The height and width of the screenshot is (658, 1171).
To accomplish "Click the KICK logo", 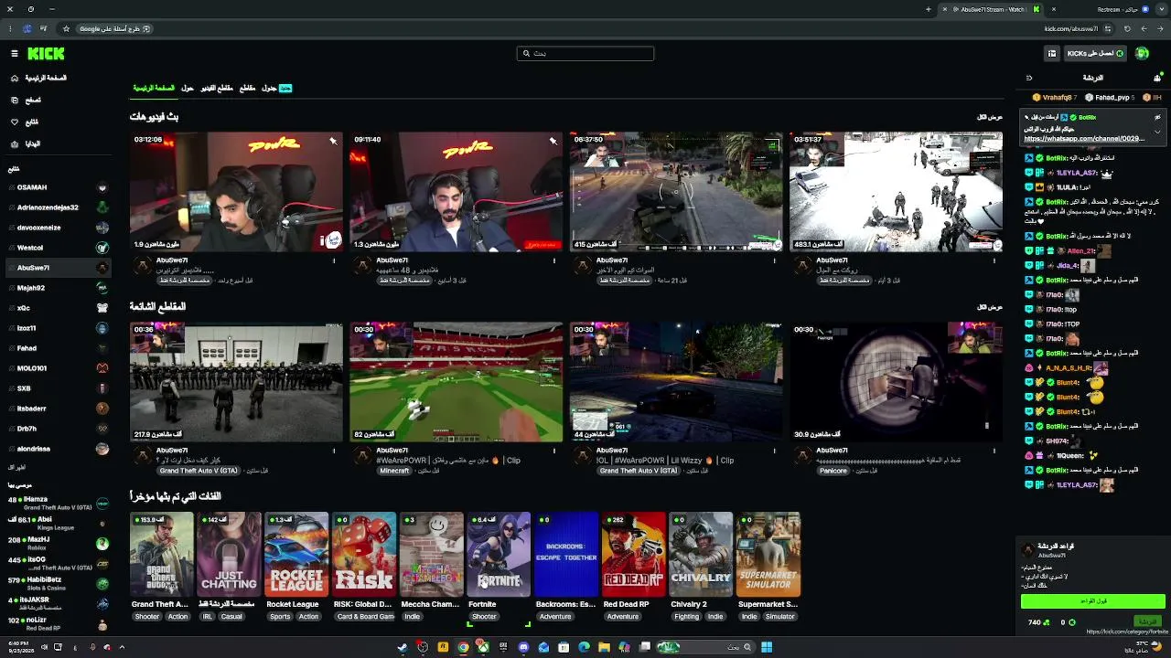I will tap(46, 54).
